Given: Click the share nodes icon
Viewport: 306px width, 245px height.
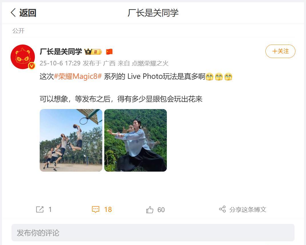Looking at the screenshot, I should pyautogui.click(x=222, y=209).
